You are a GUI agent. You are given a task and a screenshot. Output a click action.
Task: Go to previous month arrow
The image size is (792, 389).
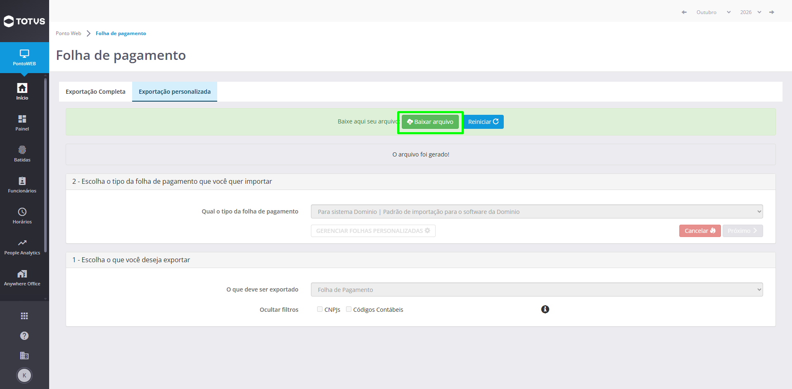coord(684,12)
